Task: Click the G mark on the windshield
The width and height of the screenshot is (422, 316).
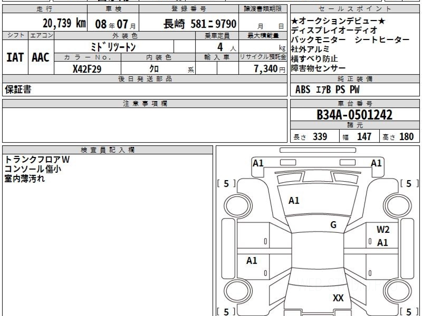Action: click(x=333, y=225)
